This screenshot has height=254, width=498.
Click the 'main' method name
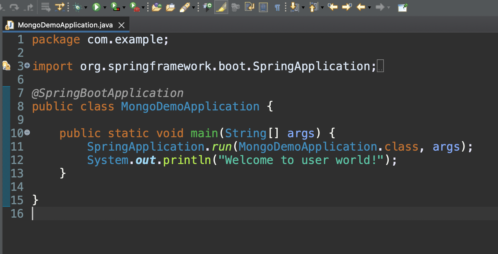click(x=204, y=133)
